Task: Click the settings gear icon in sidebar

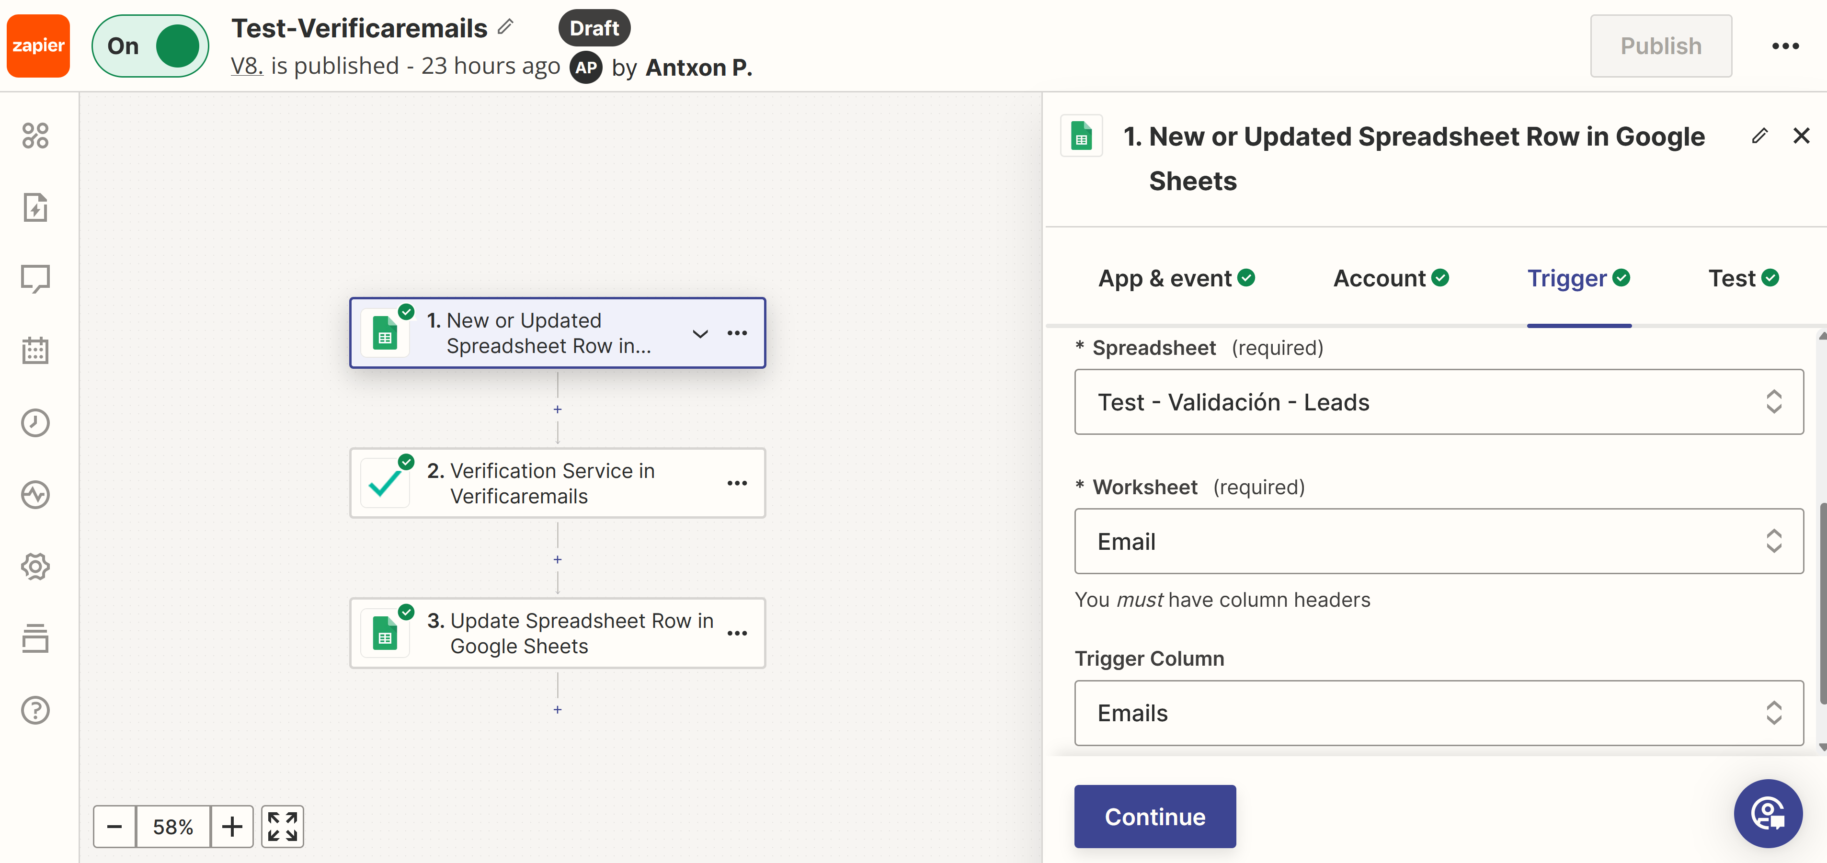Action: (35, 566)
